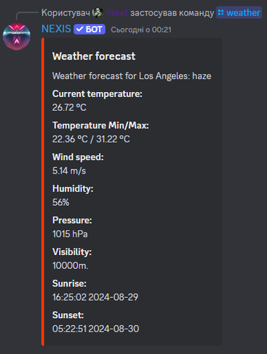Click the Visibility value 10000m
The height and width of the screenshot is (354, 267).
tap(70, 265)
